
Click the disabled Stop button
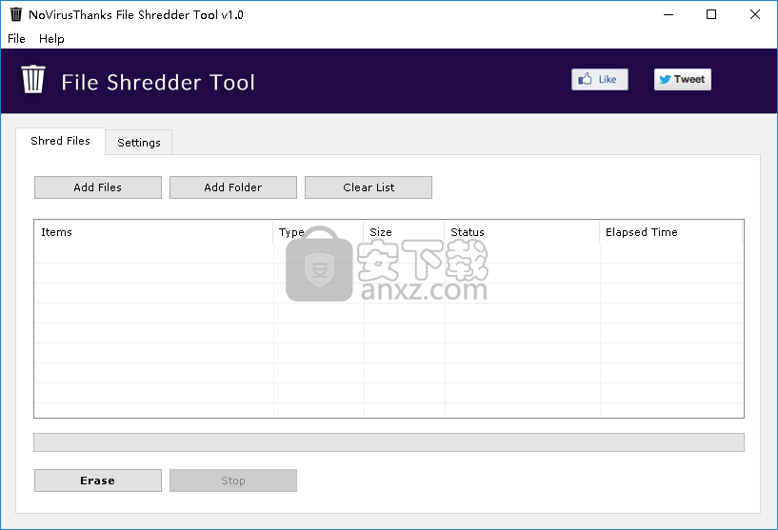pyautogui.click(x=233, y=481)
